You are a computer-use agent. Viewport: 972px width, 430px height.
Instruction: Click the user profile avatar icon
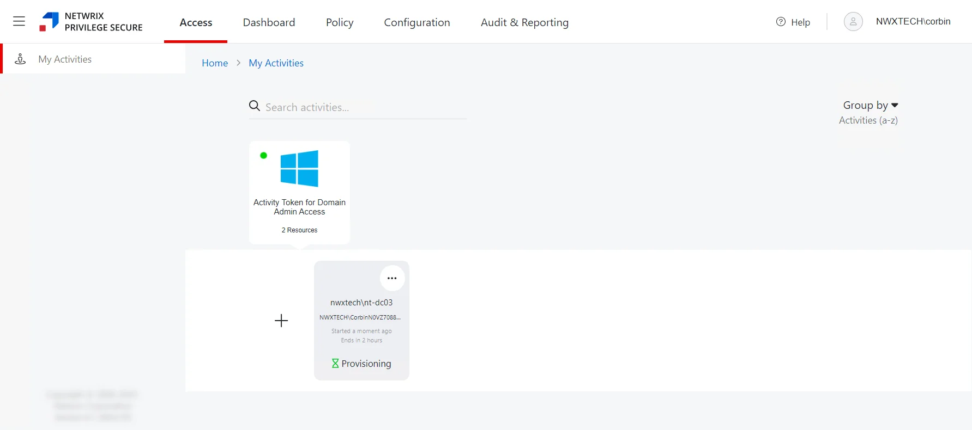point(853,22)
